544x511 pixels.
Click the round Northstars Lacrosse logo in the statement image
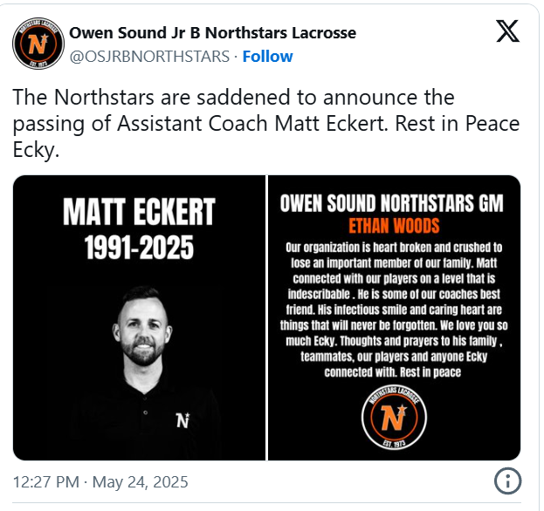point(394,413)
